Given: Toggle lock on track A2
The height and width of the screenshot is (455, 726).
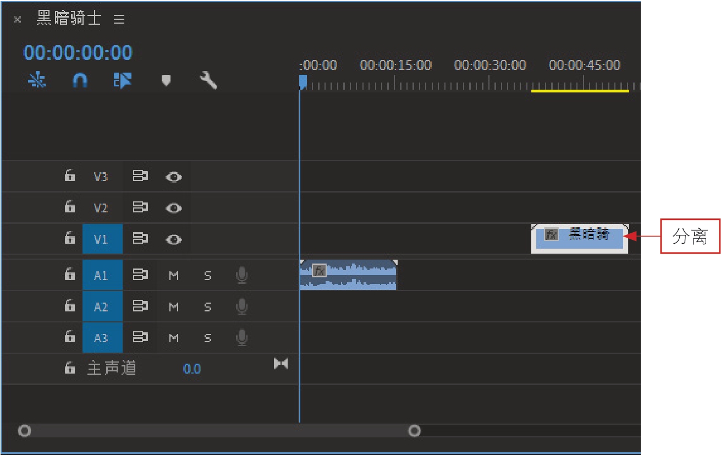Looking at the screenshot, I should click(x=69, y=306).
